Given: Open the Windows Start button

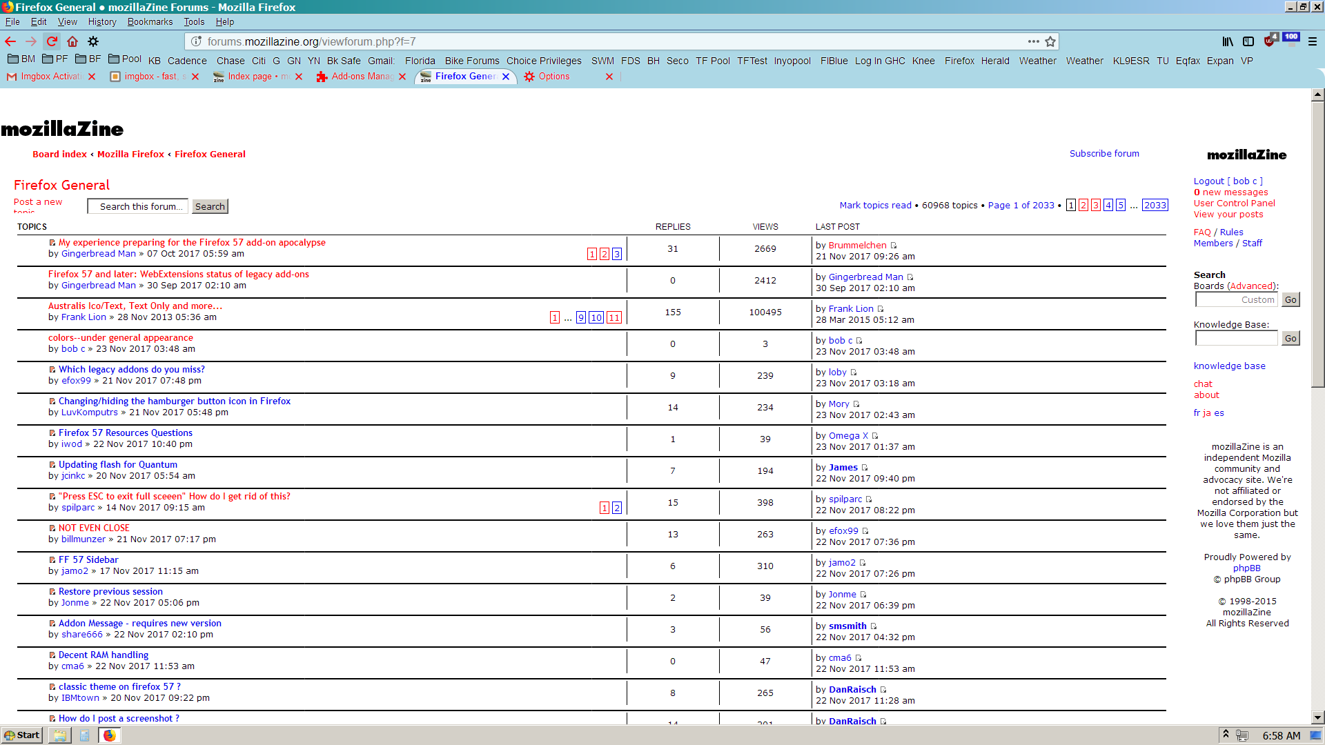Looking at the screenshot, I should [22, 735].
